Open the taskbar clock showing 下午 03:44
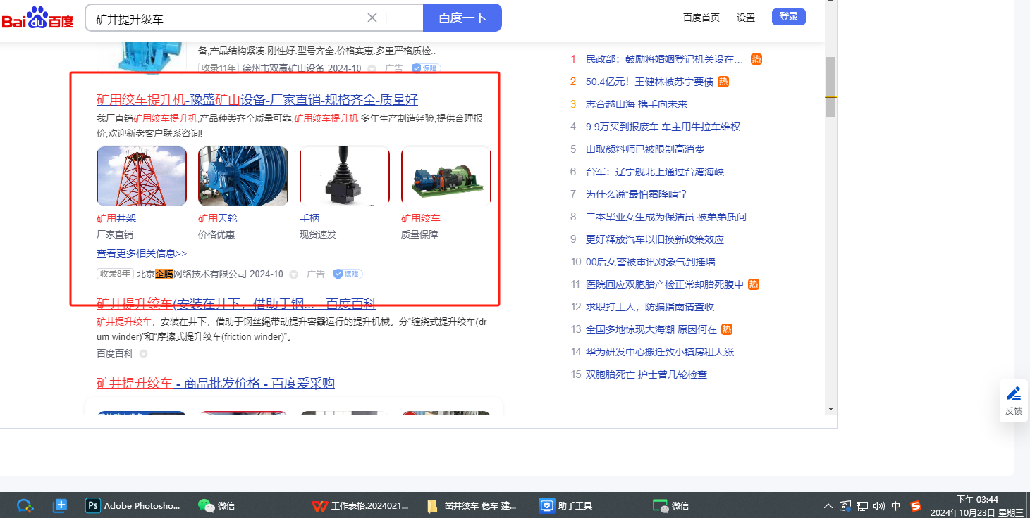Image resolution: width=1030 pixels, height=518 pixels. 977,505
